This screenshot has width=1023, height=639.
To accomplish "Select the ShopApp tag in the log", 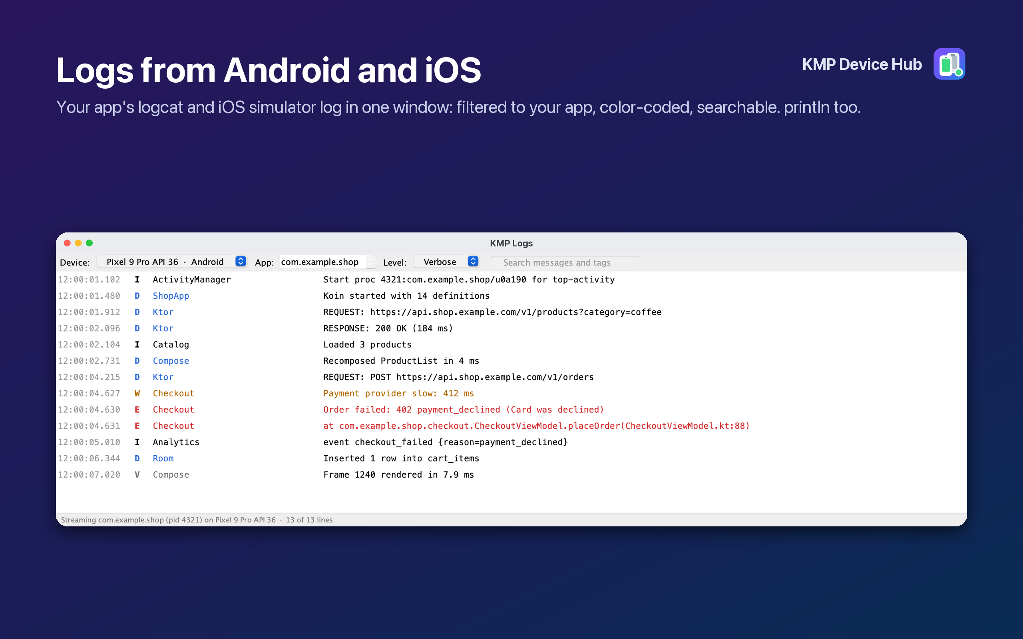I will point(171,296).
